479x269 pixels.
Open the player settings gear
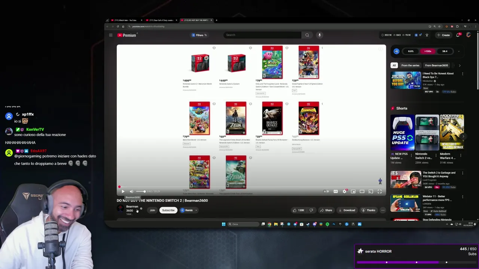[x=345, y=191]
